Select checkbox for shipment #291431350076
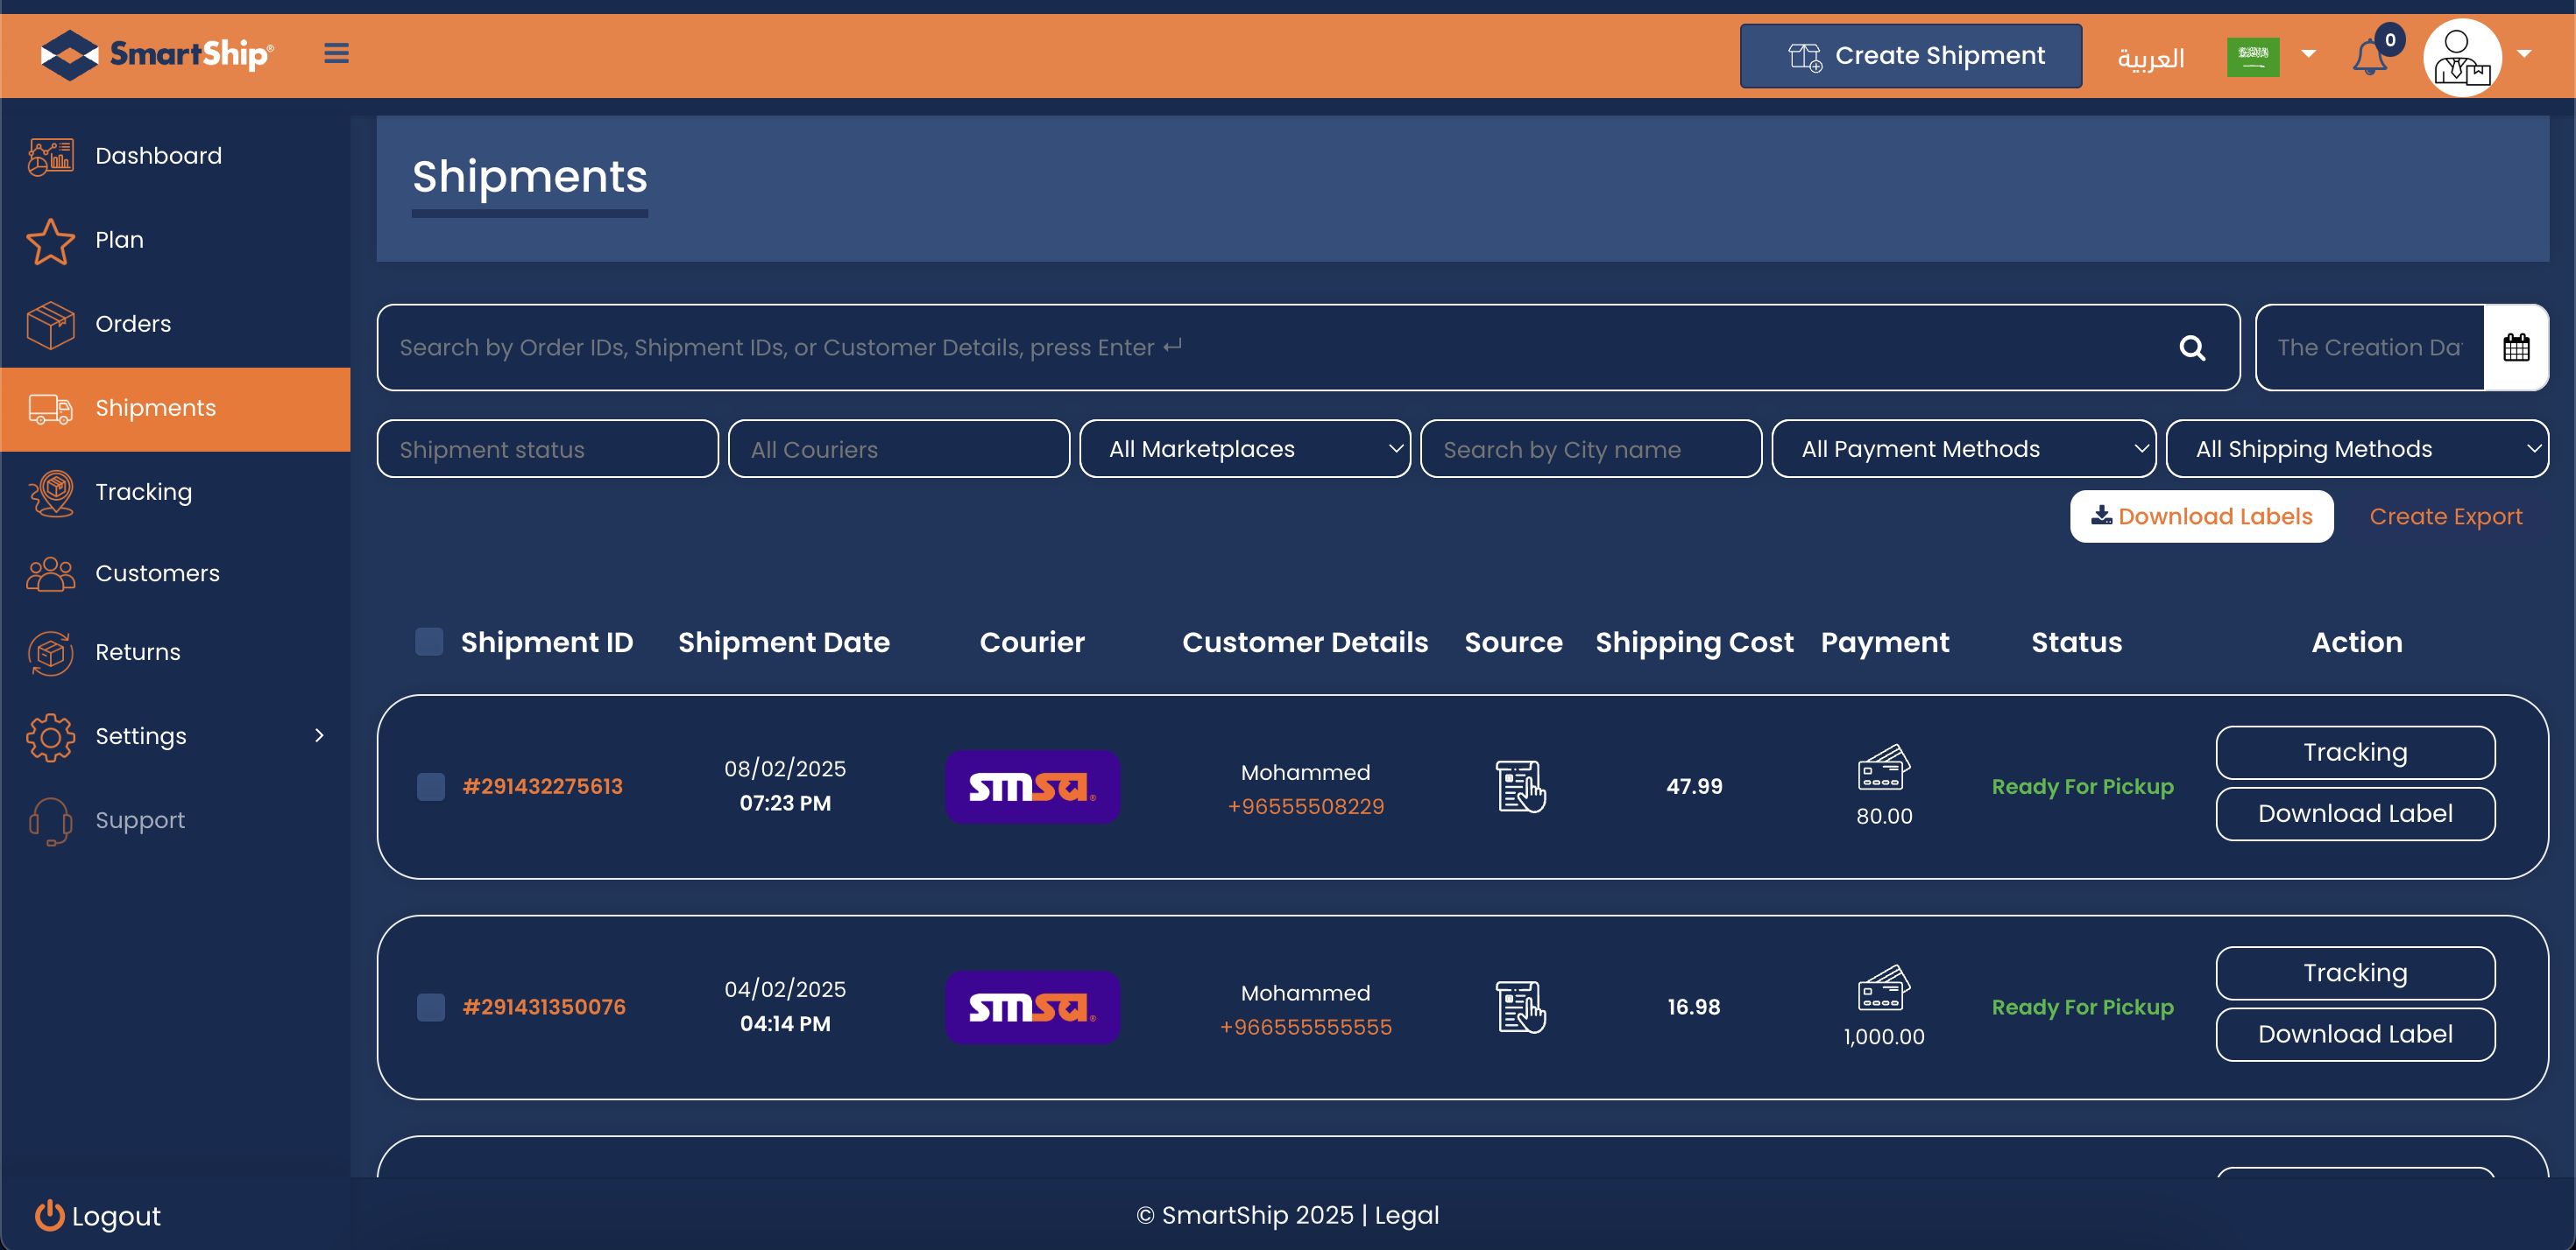 pyautogui.click(x=430, y=1006)
